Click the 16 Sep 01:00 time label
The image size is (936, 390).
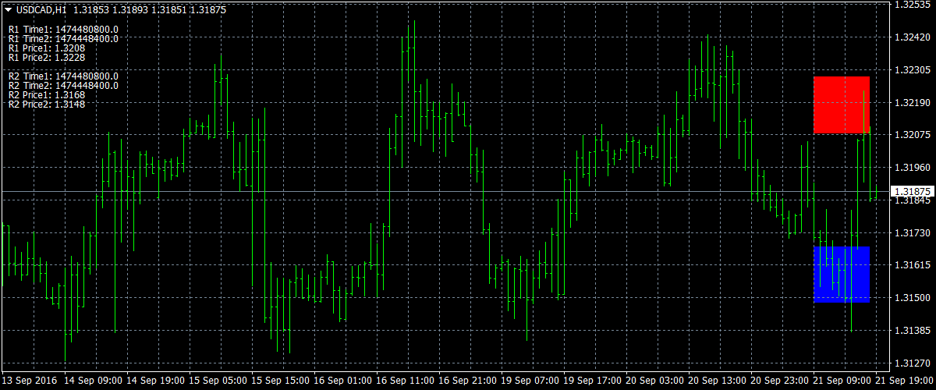(x=342, y=381)
